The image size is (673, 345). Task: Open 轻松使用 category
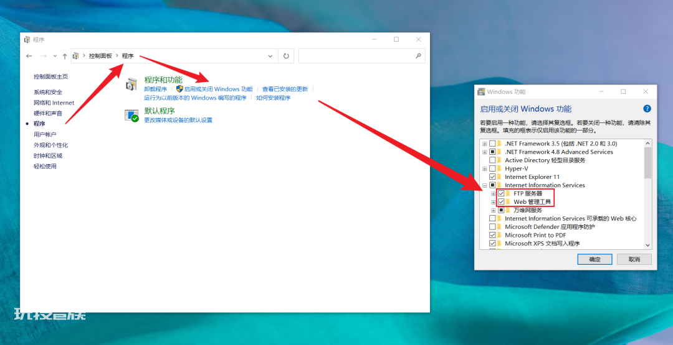pyautogui.click(x=45, y=167)
